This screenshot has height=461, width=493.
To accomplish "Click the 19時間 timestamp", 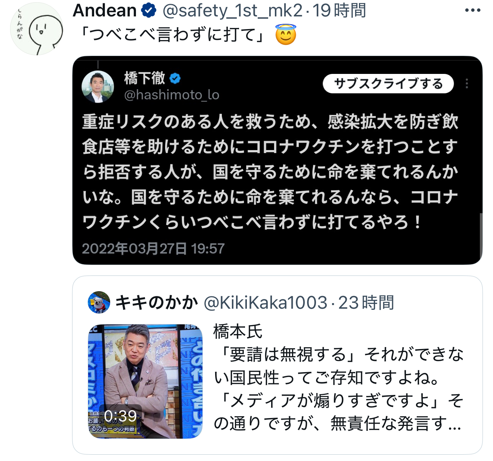I will pos(339,10).
